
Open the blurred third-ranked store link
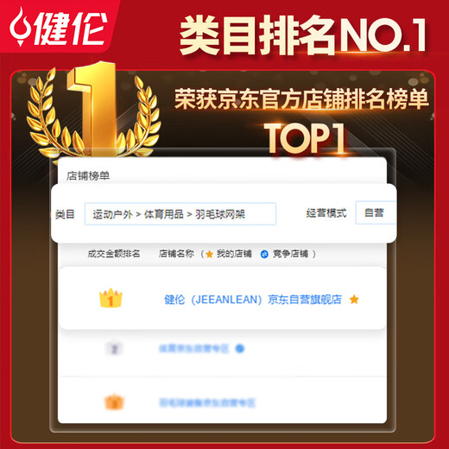tap(207, 402)
